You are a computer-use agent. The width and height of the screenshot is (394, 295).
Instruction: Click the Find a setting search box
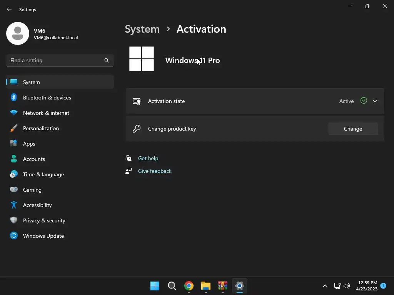[x=60, y=60]
